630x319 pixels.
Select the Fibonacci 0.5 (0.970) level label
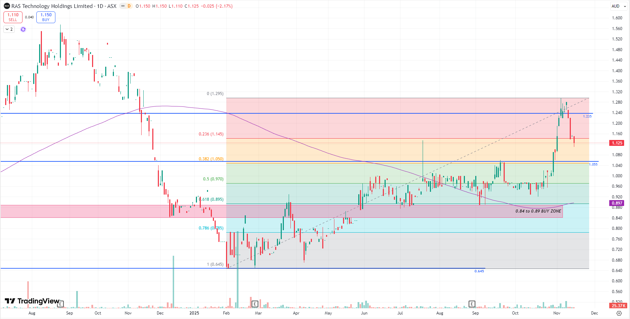click(x=213, y=179)
